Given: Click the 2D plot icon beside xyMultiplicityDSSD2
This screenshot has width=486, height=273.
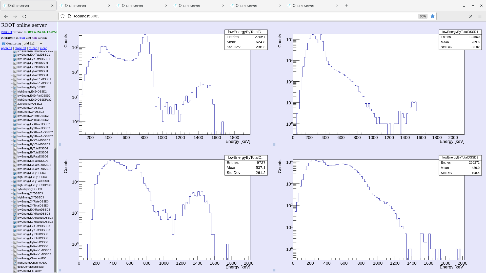Looking at the screenshot, I should (15, 104).
